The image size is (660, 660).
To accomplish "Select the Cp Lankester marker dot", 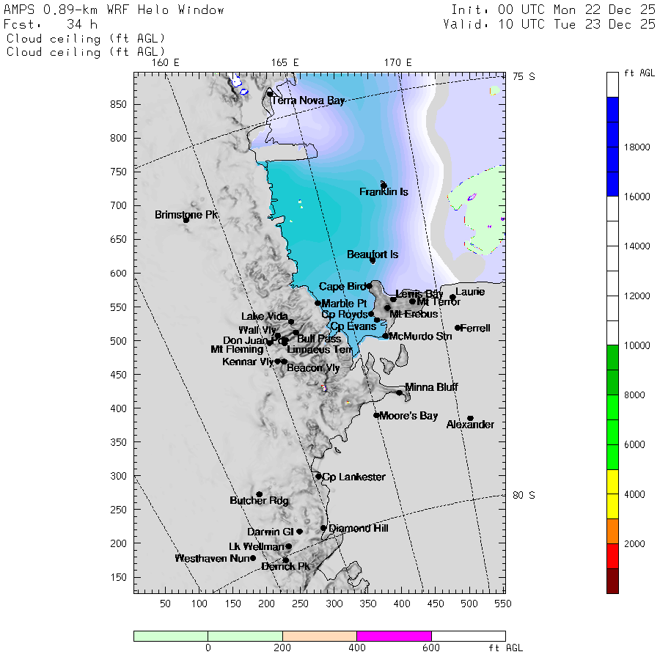I will 319,477.
